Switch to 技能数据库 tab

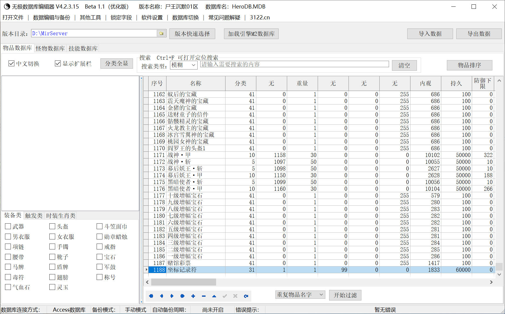[83, 48]
